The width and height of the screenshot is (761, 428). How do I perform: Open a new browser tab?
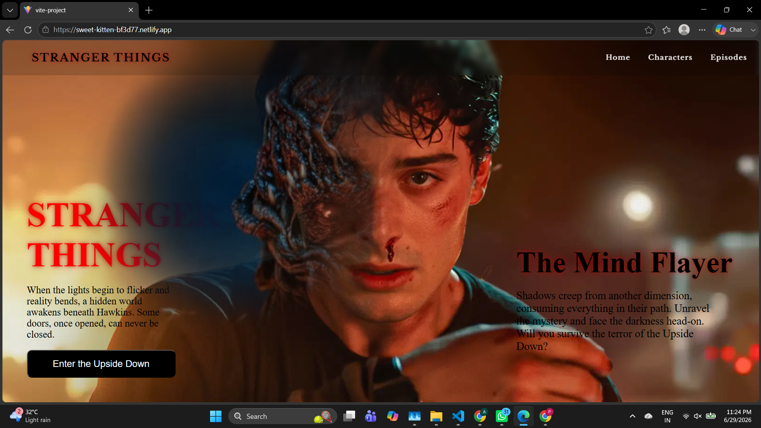[149, 10]
